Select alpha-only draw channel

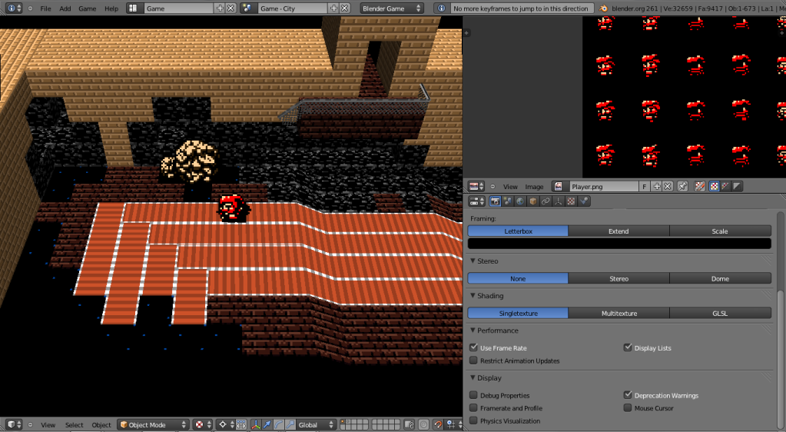point(736,186)
